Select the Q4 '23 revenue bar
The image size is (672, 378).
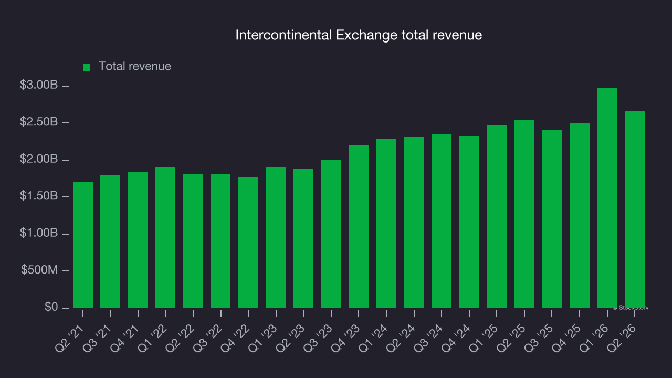[359, 226]
